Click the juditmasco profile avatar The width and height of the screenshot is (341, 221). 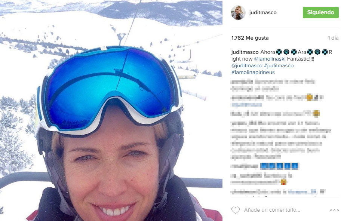(x=238, y=13)
